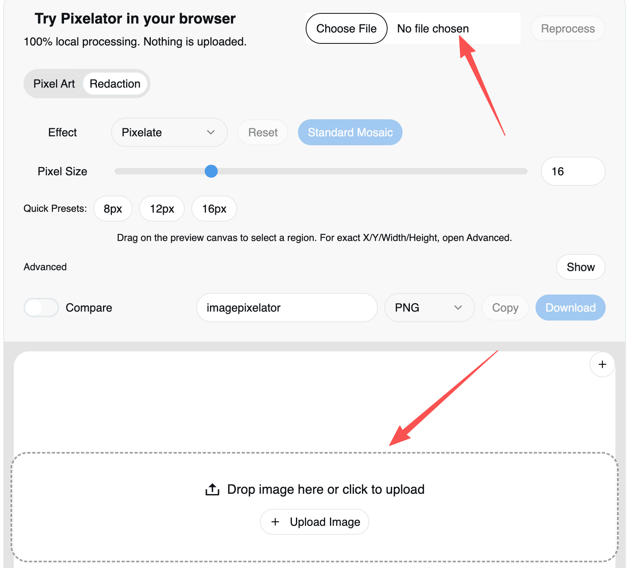Click the Copy button
Screen dimensions: 630x568
point(505,308)
